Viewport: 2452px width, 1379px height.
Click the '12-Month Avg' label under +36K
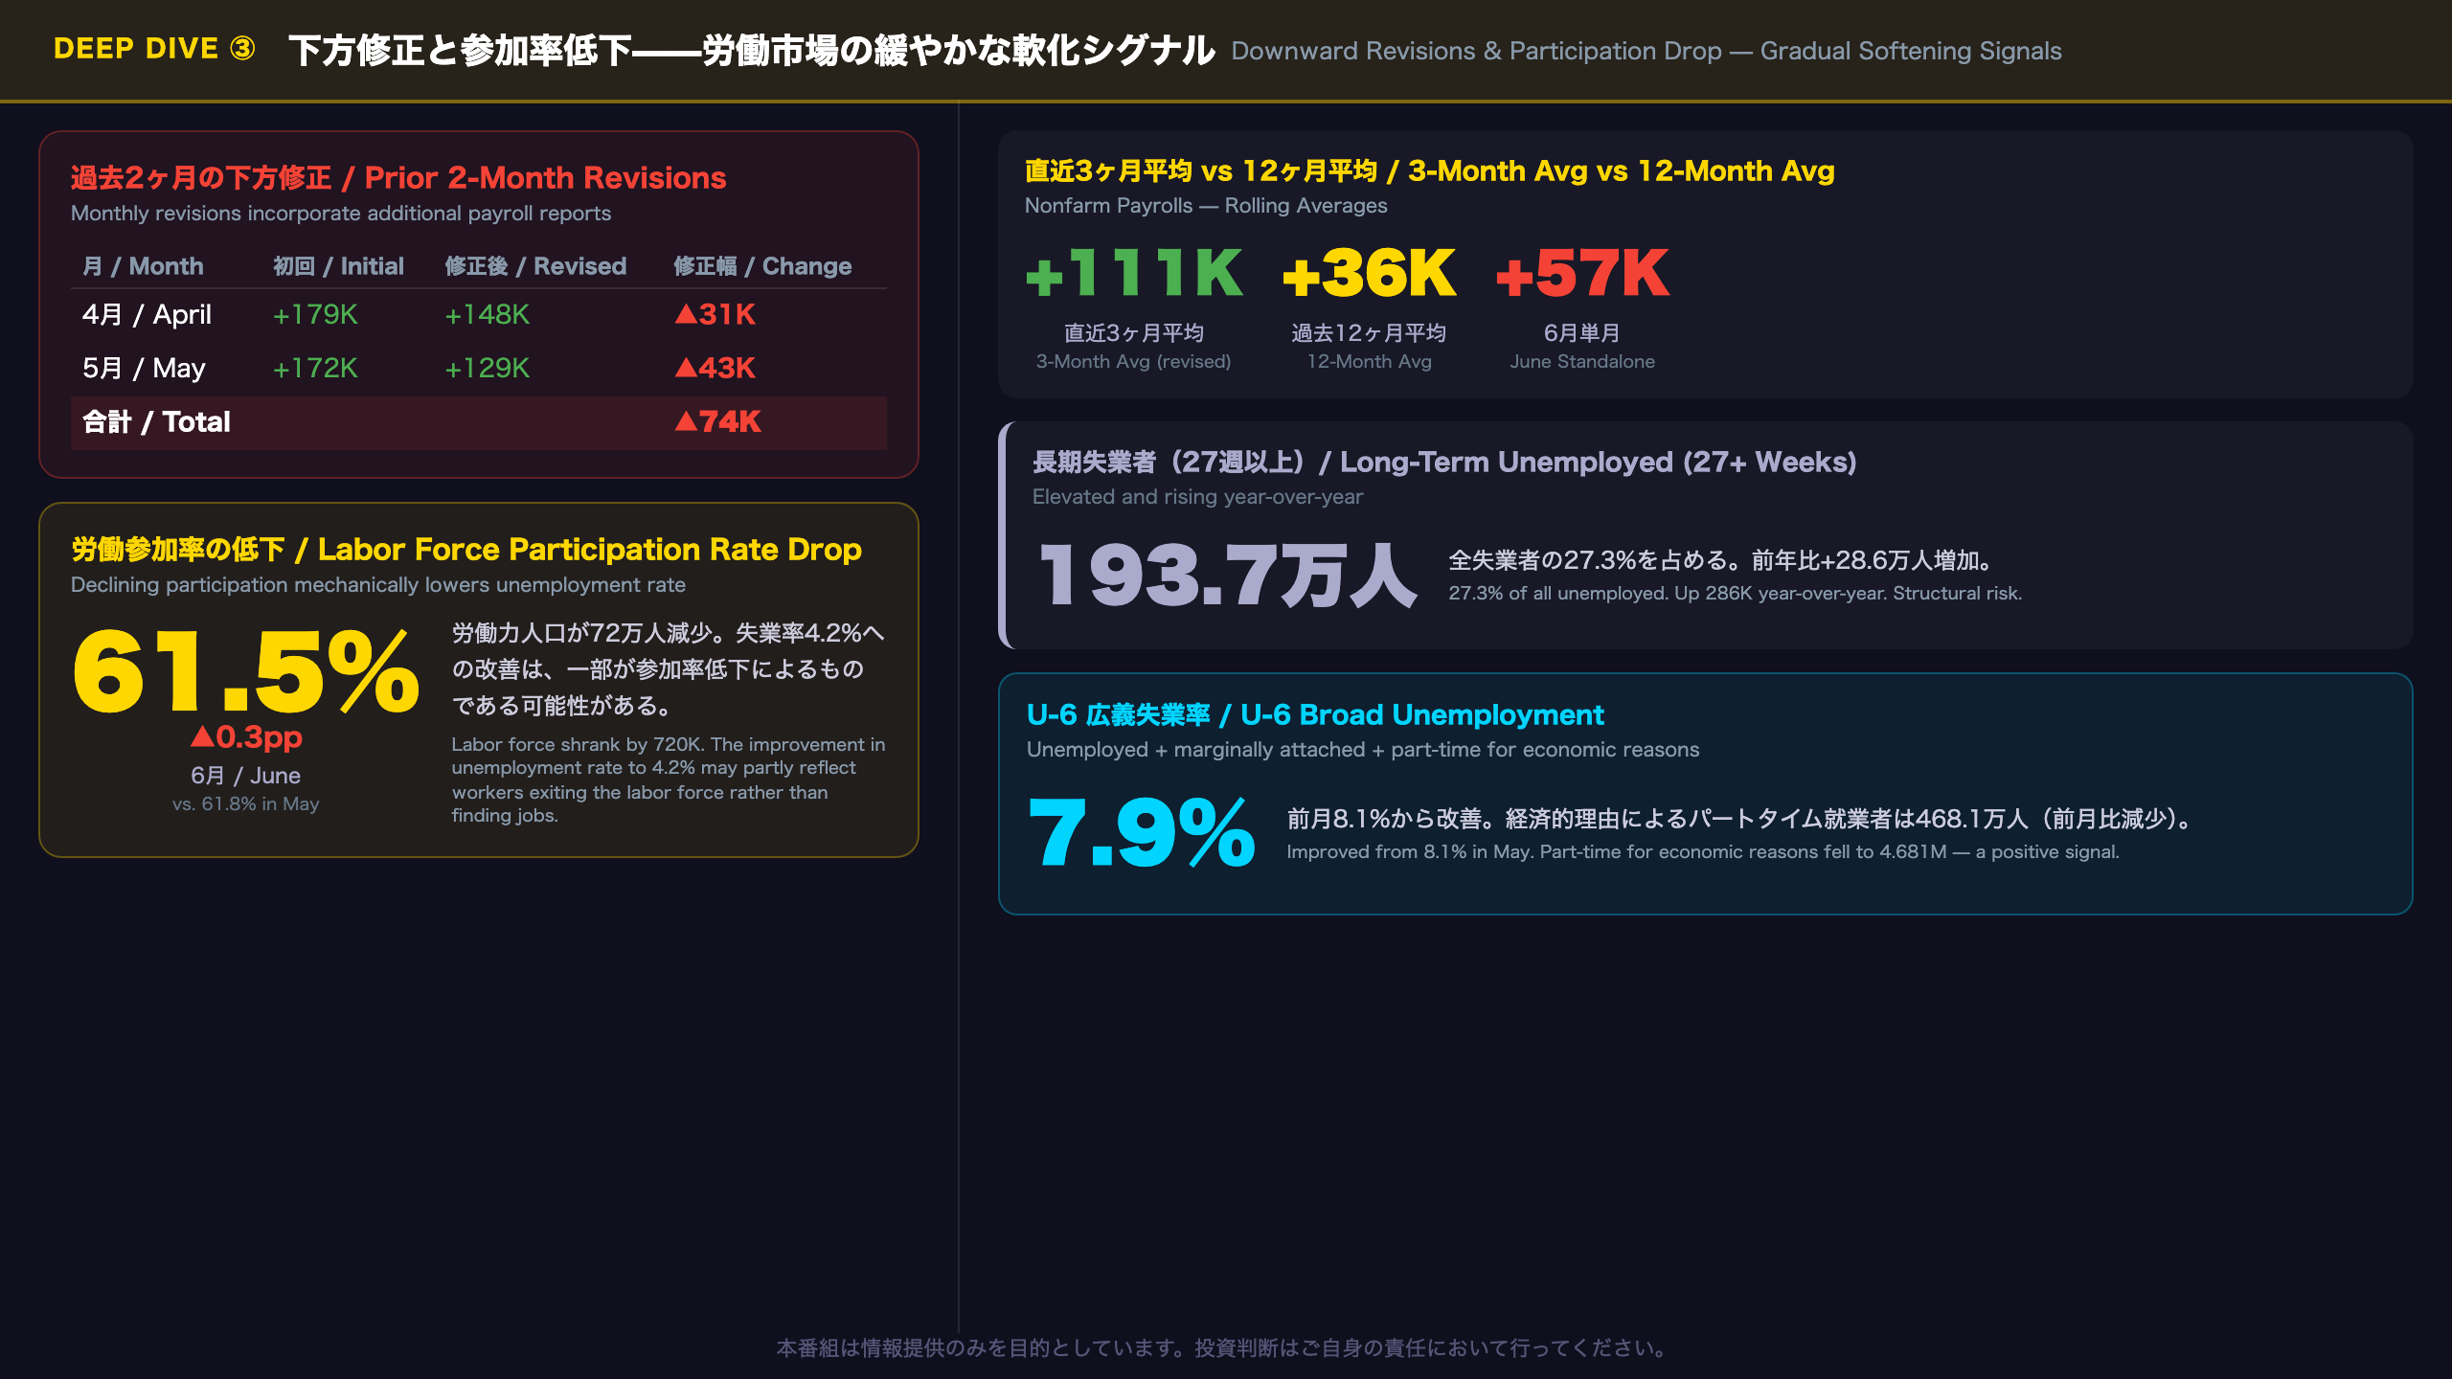point(1369,362)
